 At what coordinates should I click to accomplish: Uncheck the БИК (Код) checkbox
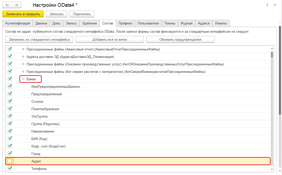click(x=10, y=139)
